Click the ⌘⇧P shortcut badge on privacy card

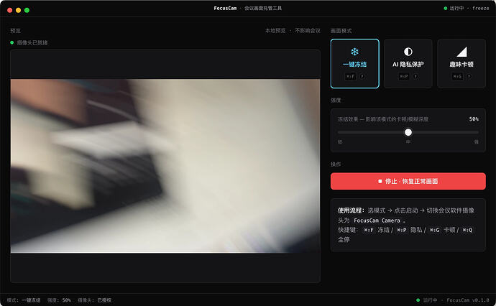[x=404, y=76]
